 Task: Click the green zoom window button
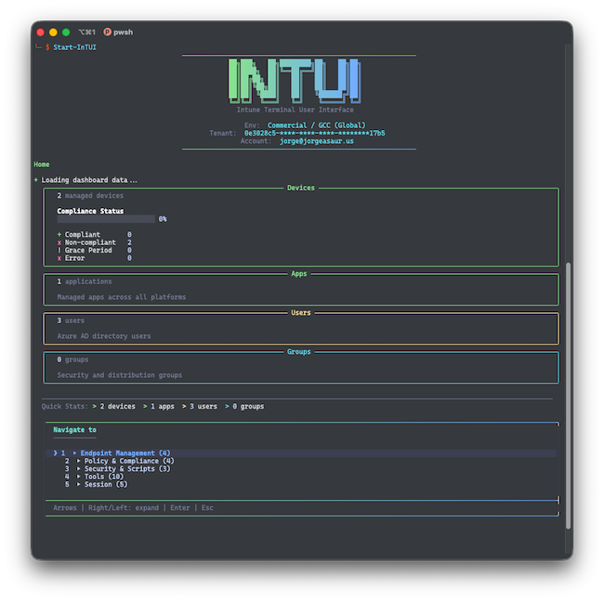coord(66,33)
